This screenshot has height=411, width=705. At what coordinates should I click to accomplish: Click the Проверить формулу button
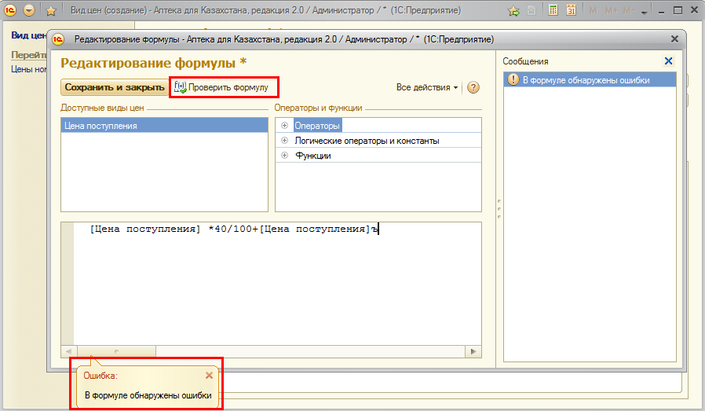tap(224, 87)
